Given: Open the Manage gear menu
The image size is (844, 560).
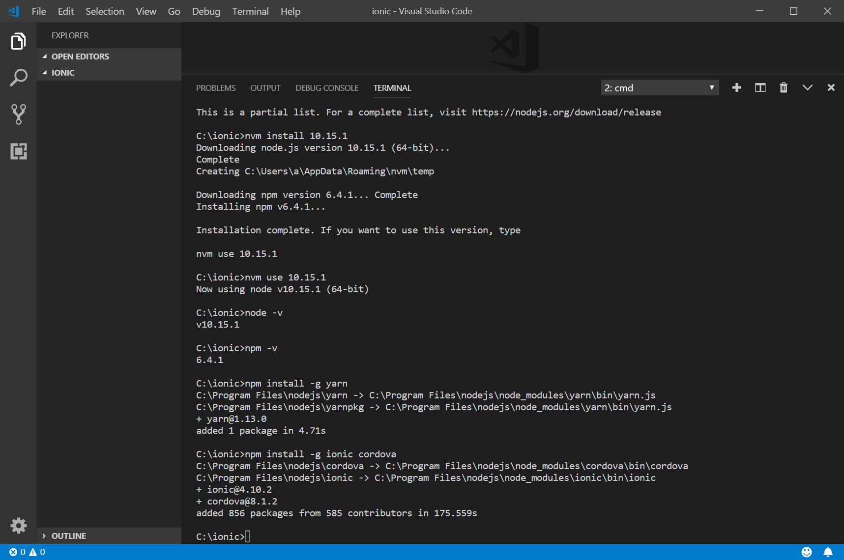Looking at the screenshot, I should point(18,526).
